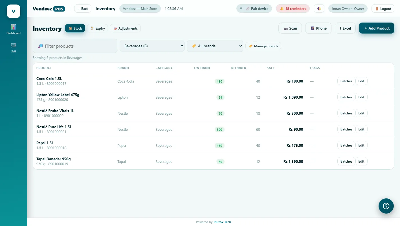Image resolution: width=400 pixels, height=226 pixels.
Task: Click the Phone scanner button
Action: (x=318, y=28)
